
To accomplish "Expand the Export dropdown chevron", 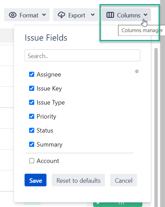I will click(93, 15).
